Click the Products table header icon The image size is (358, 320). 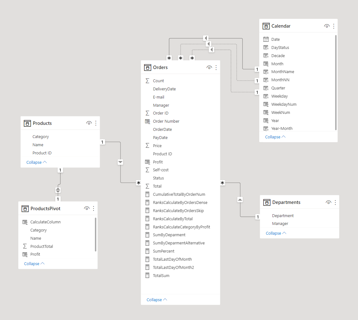(x=27, y=123)
